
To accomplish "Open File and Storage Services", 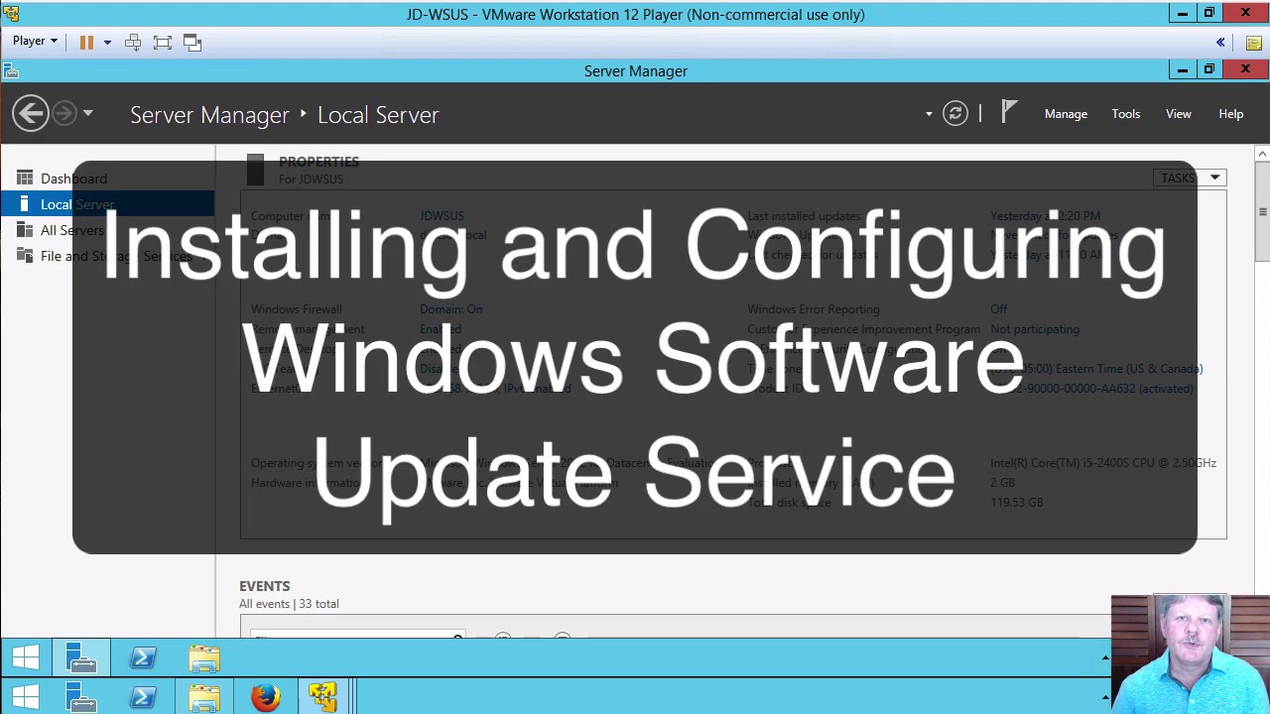I will point(107,256).
